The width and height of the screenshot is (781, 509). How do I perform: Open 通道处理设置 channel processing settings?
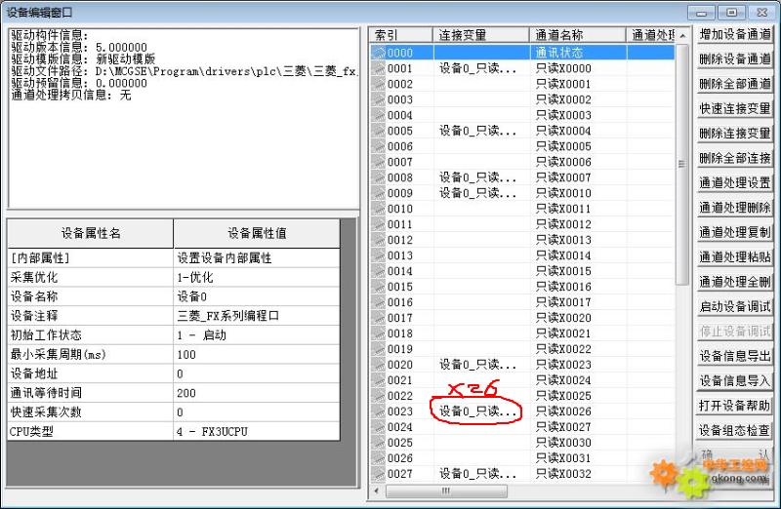pos(734,182)
